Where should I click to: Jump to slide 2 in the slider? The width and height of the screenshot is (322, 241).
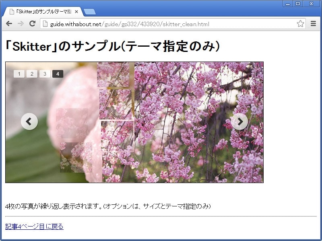[32, 74]
